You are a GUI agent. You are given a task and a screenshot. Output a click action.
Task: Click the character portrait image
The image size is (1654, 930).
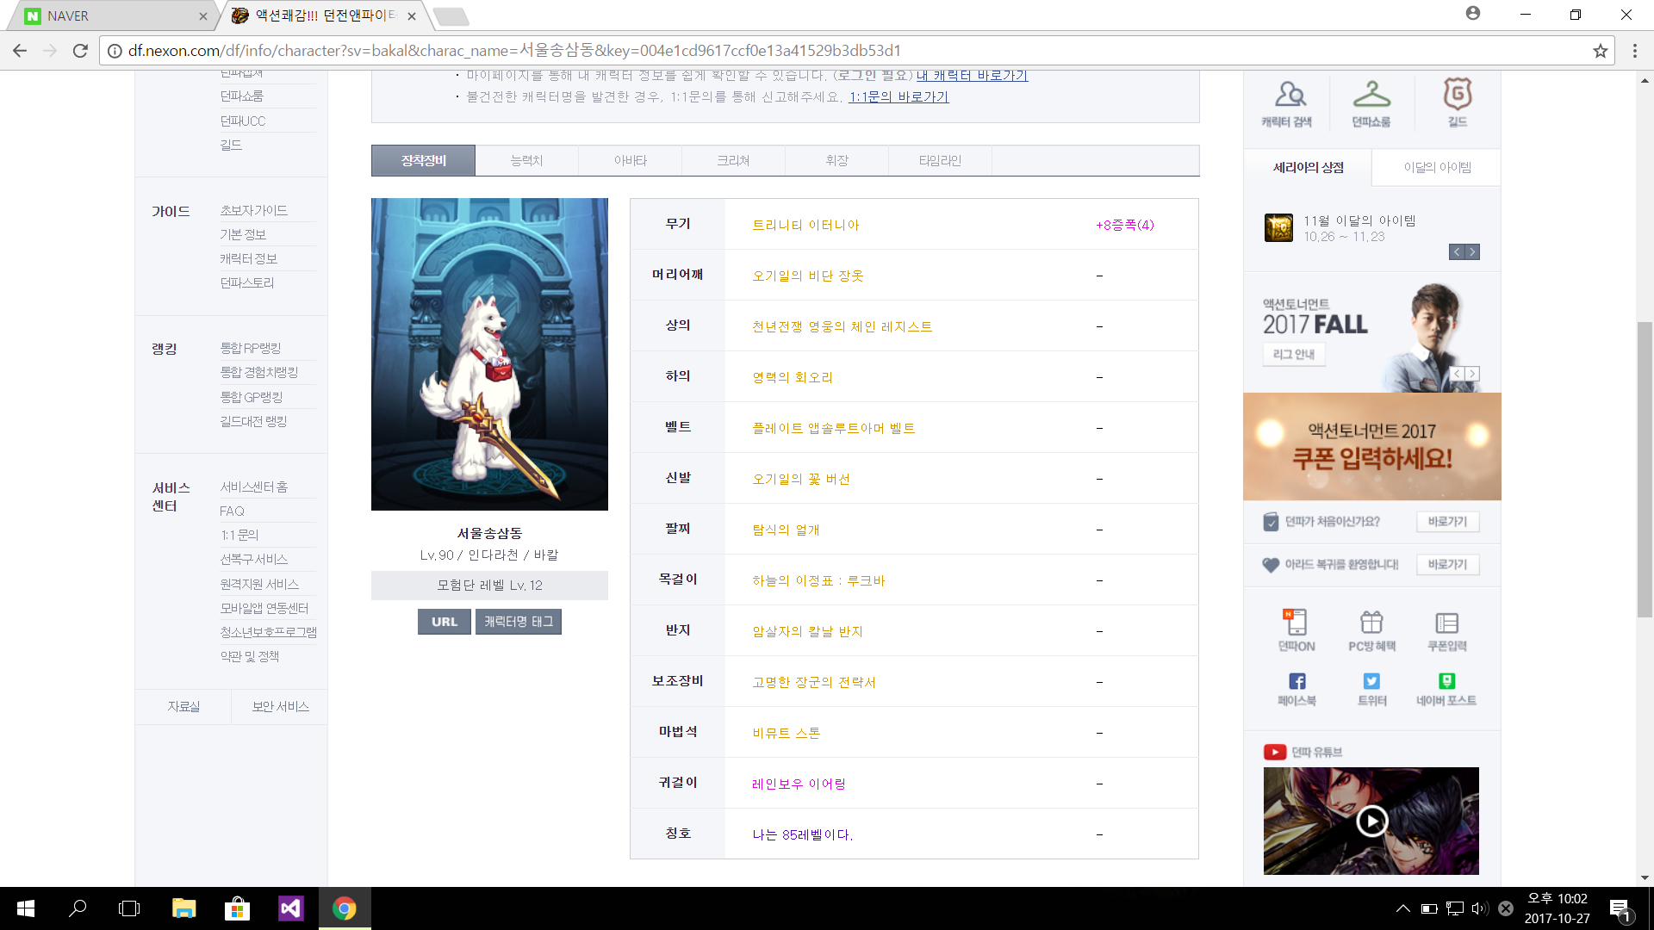(489, 354)
